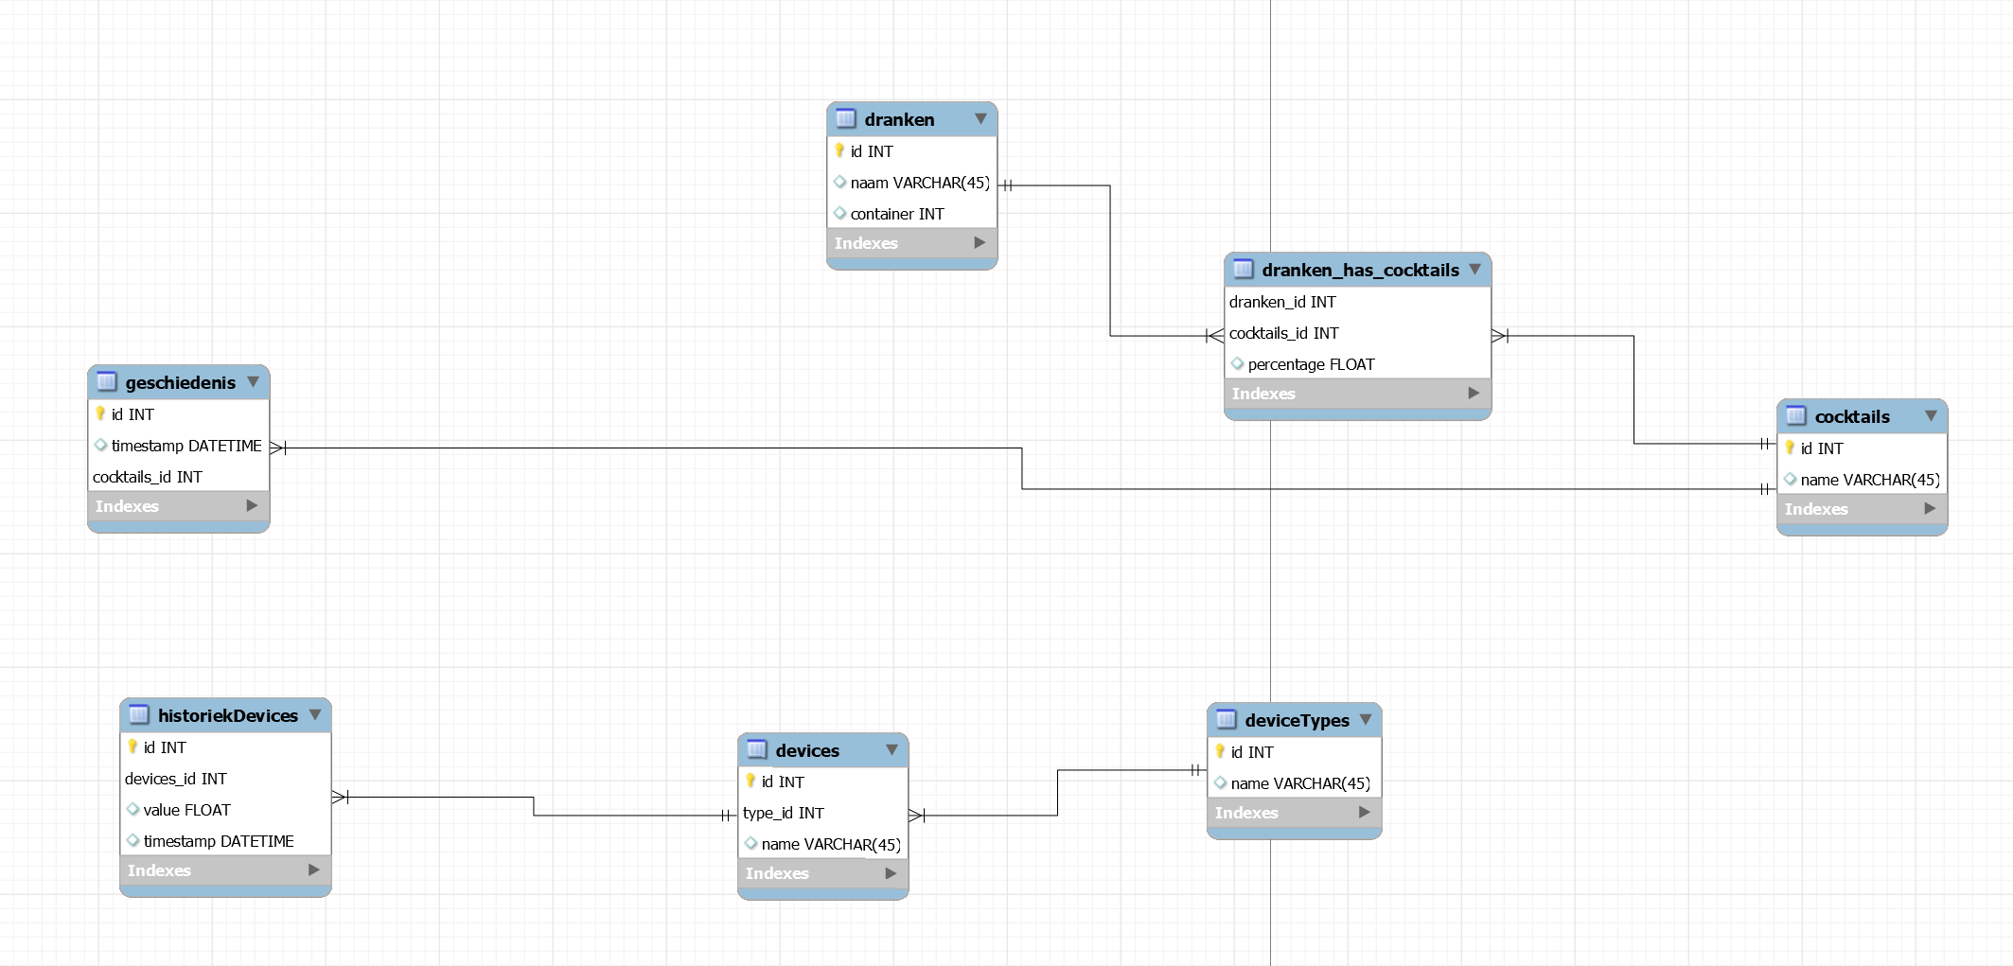Click the diamond icon beside percentage FLOAT
The image size is (2013, 966).
click(1237, 363)
